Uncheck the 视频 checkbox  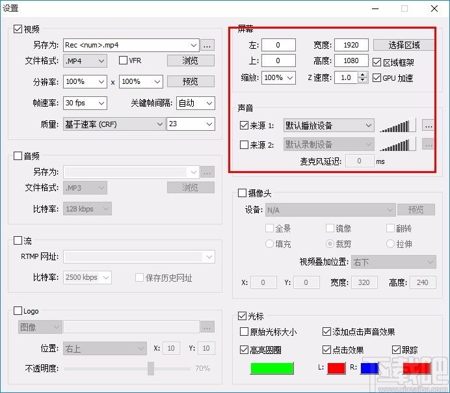point(18,29)
